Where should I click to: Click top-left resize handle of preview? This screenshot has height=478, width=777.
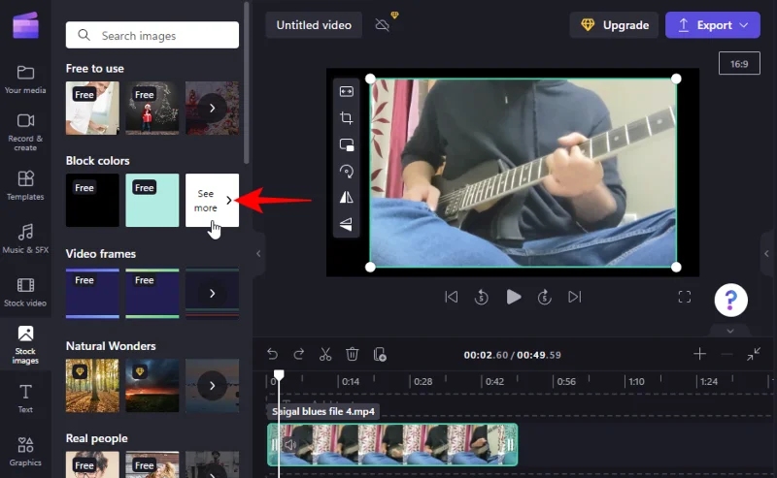[370, 79]
